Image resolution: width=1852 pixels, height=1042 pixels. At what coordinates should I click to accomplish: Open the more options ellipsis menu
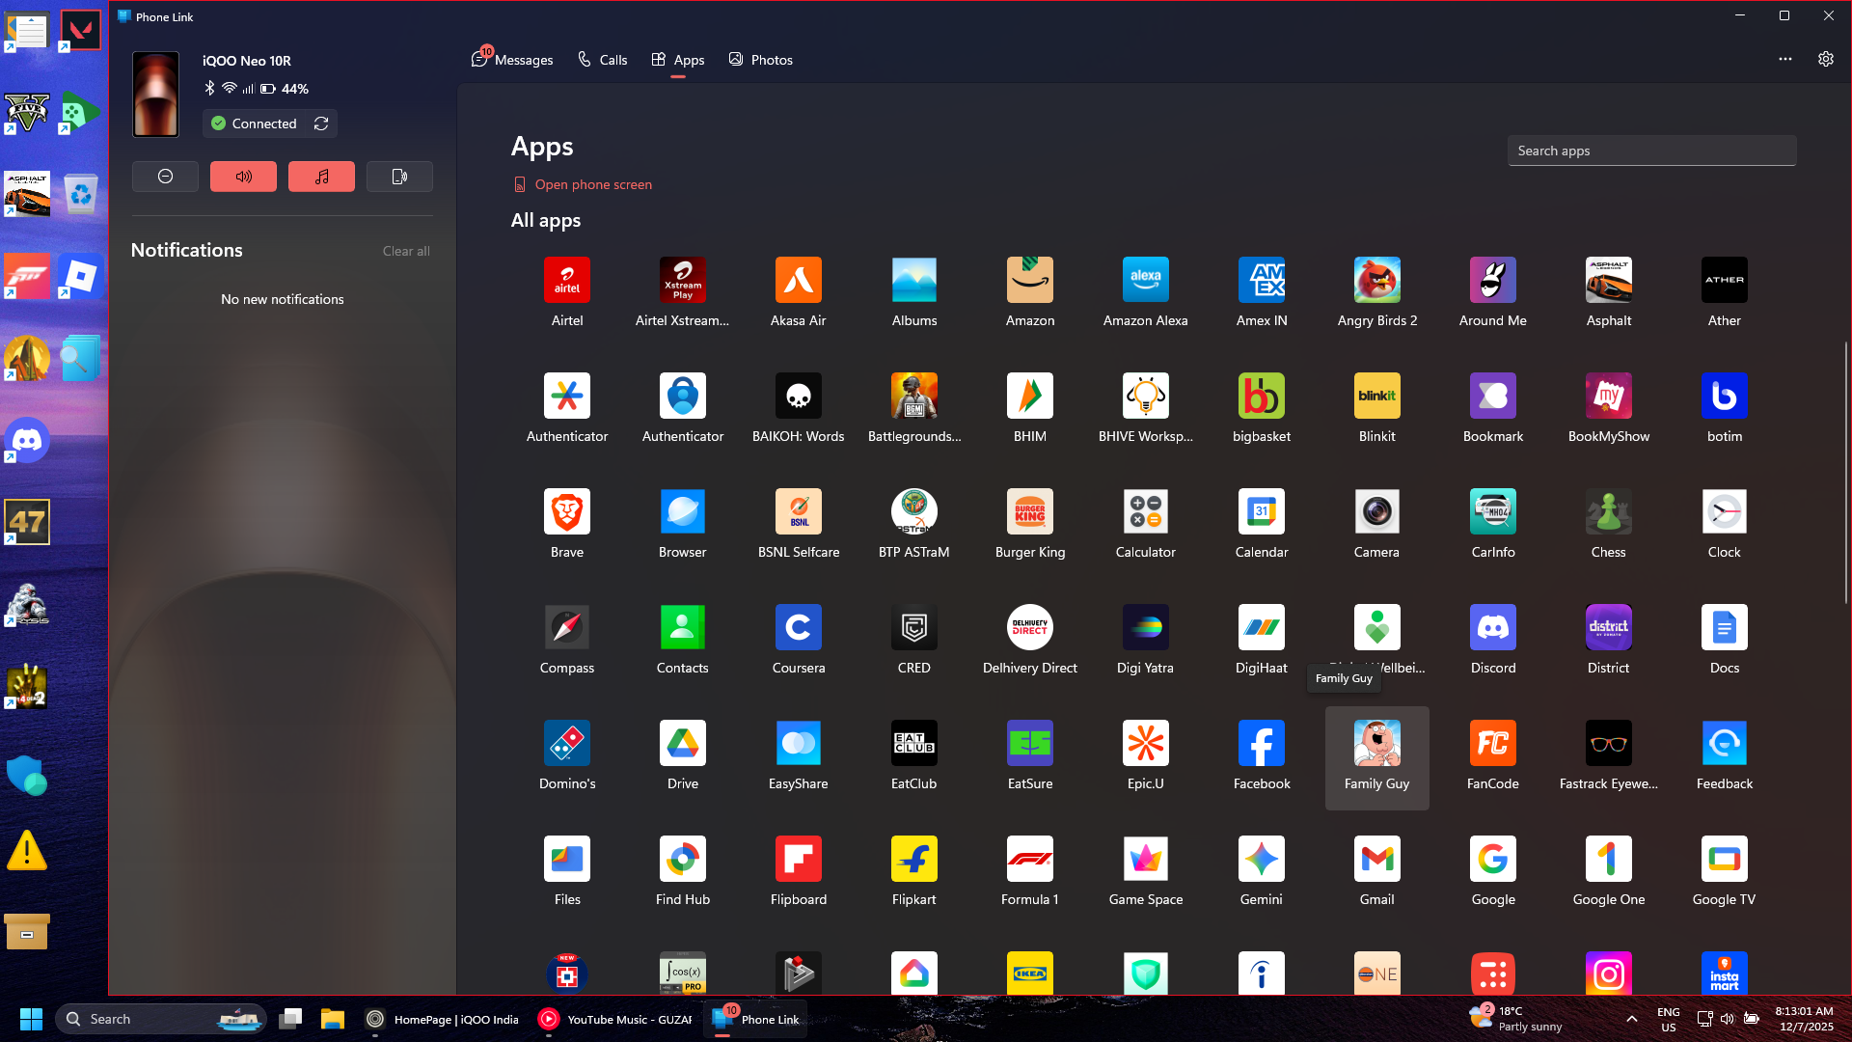point(1784,59)
